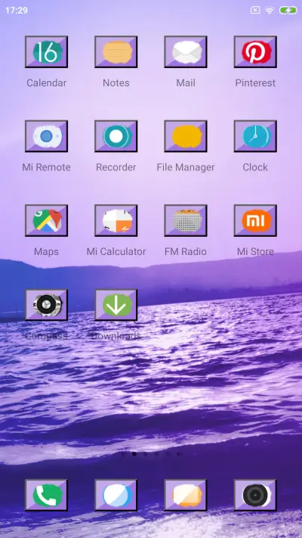Launch Pinterest
The height and width of the screenshot is (538, 302).
[255, 51]
